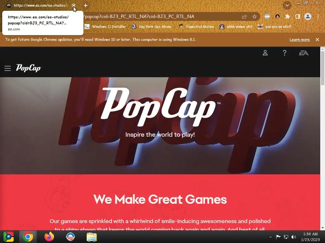This screenshot has width=325, height=243.
Task: Open the Start button on the taskbar
Action: 9,237
